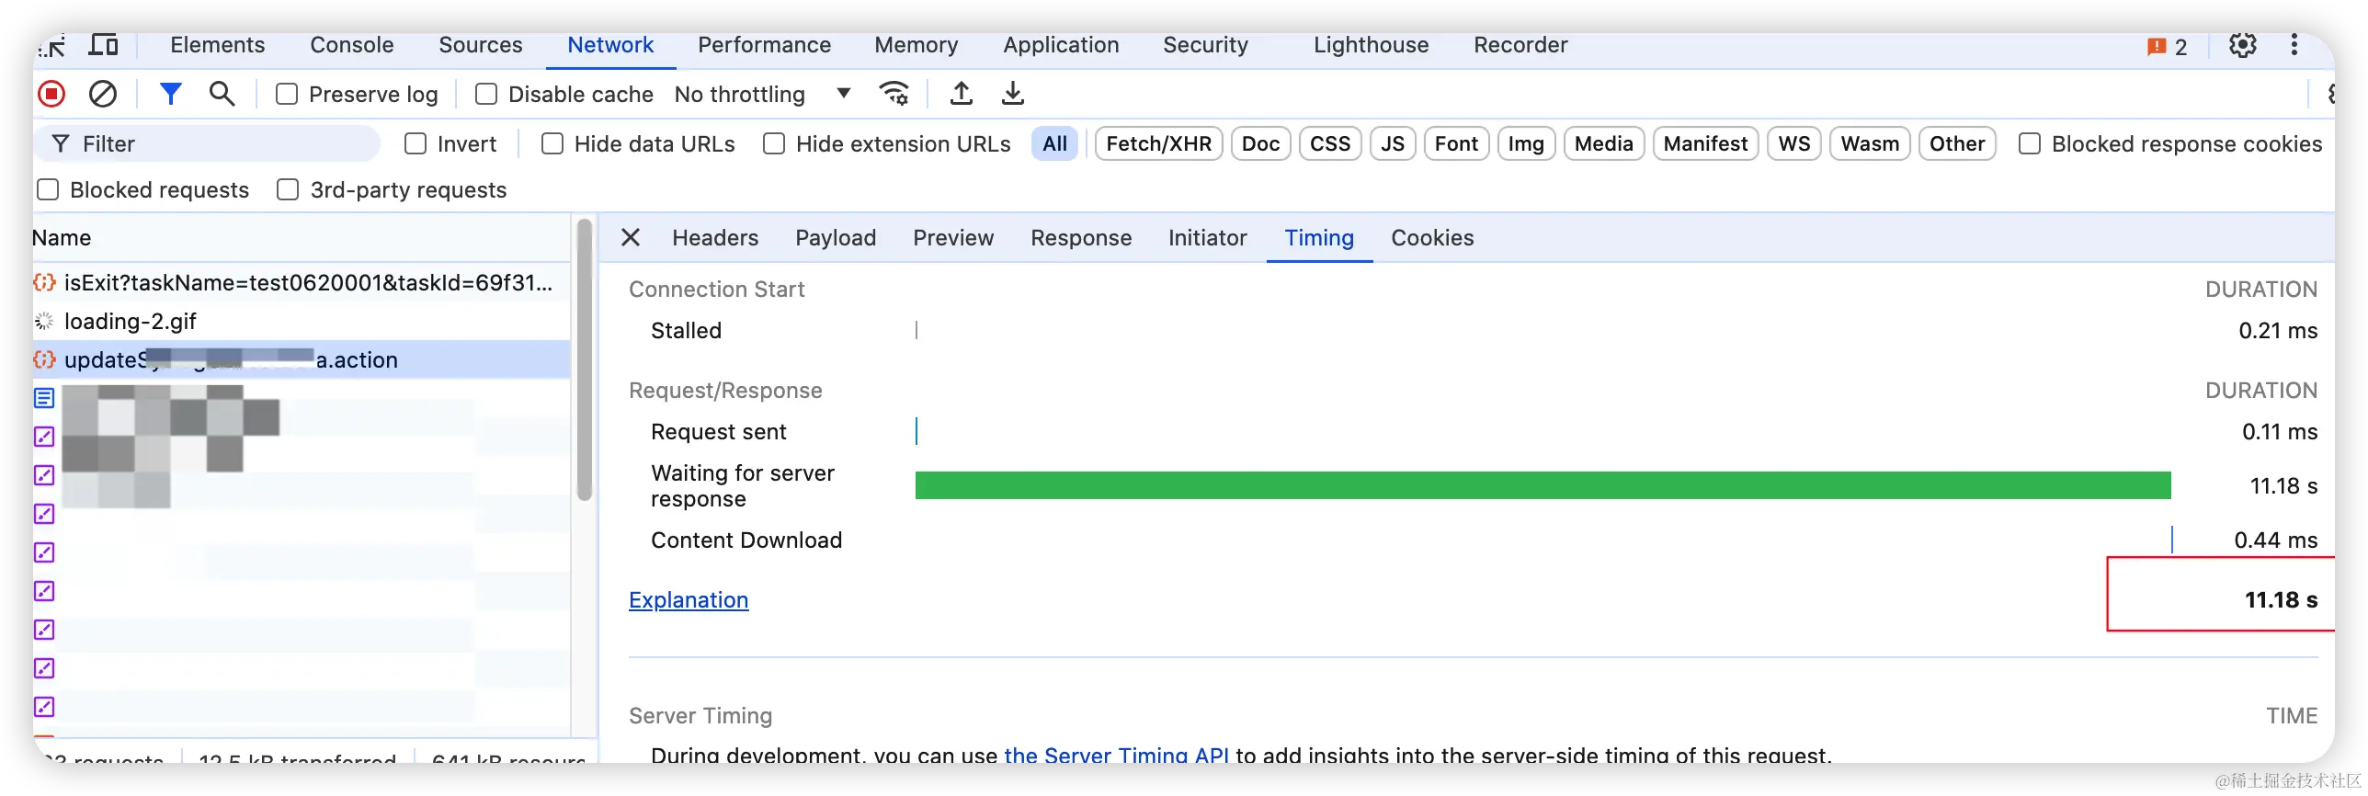This screenshot has width=2368, height=796.
Task: Click the document icon request row
Action: (302, 399)
